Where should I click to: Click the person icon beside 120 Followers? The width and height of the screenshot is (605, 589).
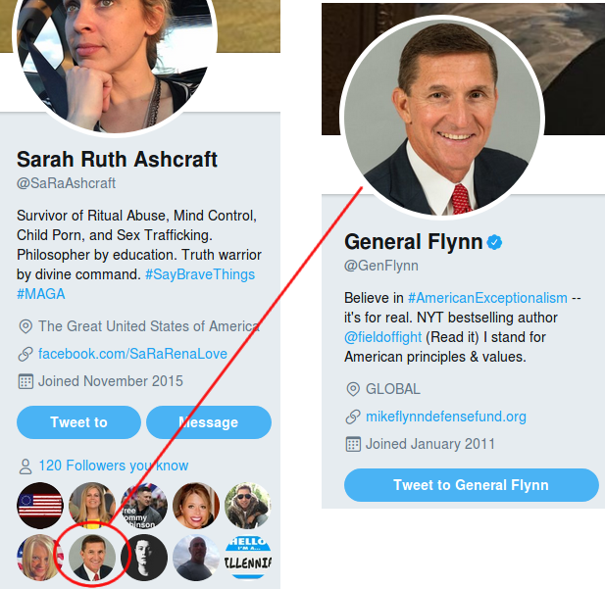pos(25,466)
